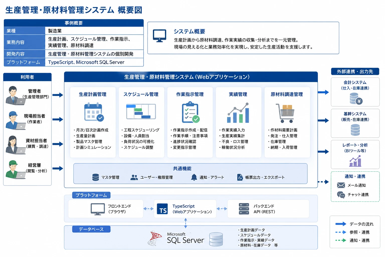Click the chat bubble icon beside チャット連携
This screenshot has height=257, width=385.
(x=341, y=195)
